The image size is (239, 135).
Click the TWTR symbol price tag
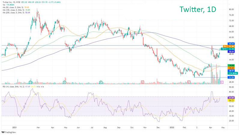click(224, 49)
